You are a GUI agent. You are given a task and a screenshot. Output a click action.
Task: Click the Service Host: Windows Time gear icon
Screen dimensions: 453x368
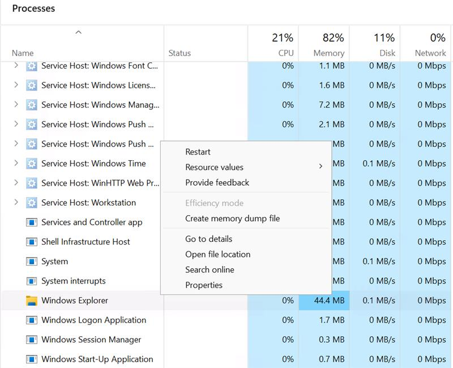[32, 164]
